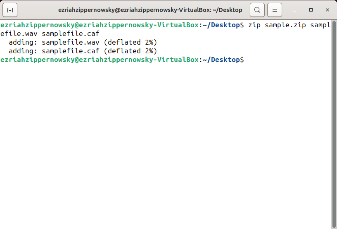Click the username in the first prompt line
Image resolution: width=337 pixels, height=229 pixels.
38,25
